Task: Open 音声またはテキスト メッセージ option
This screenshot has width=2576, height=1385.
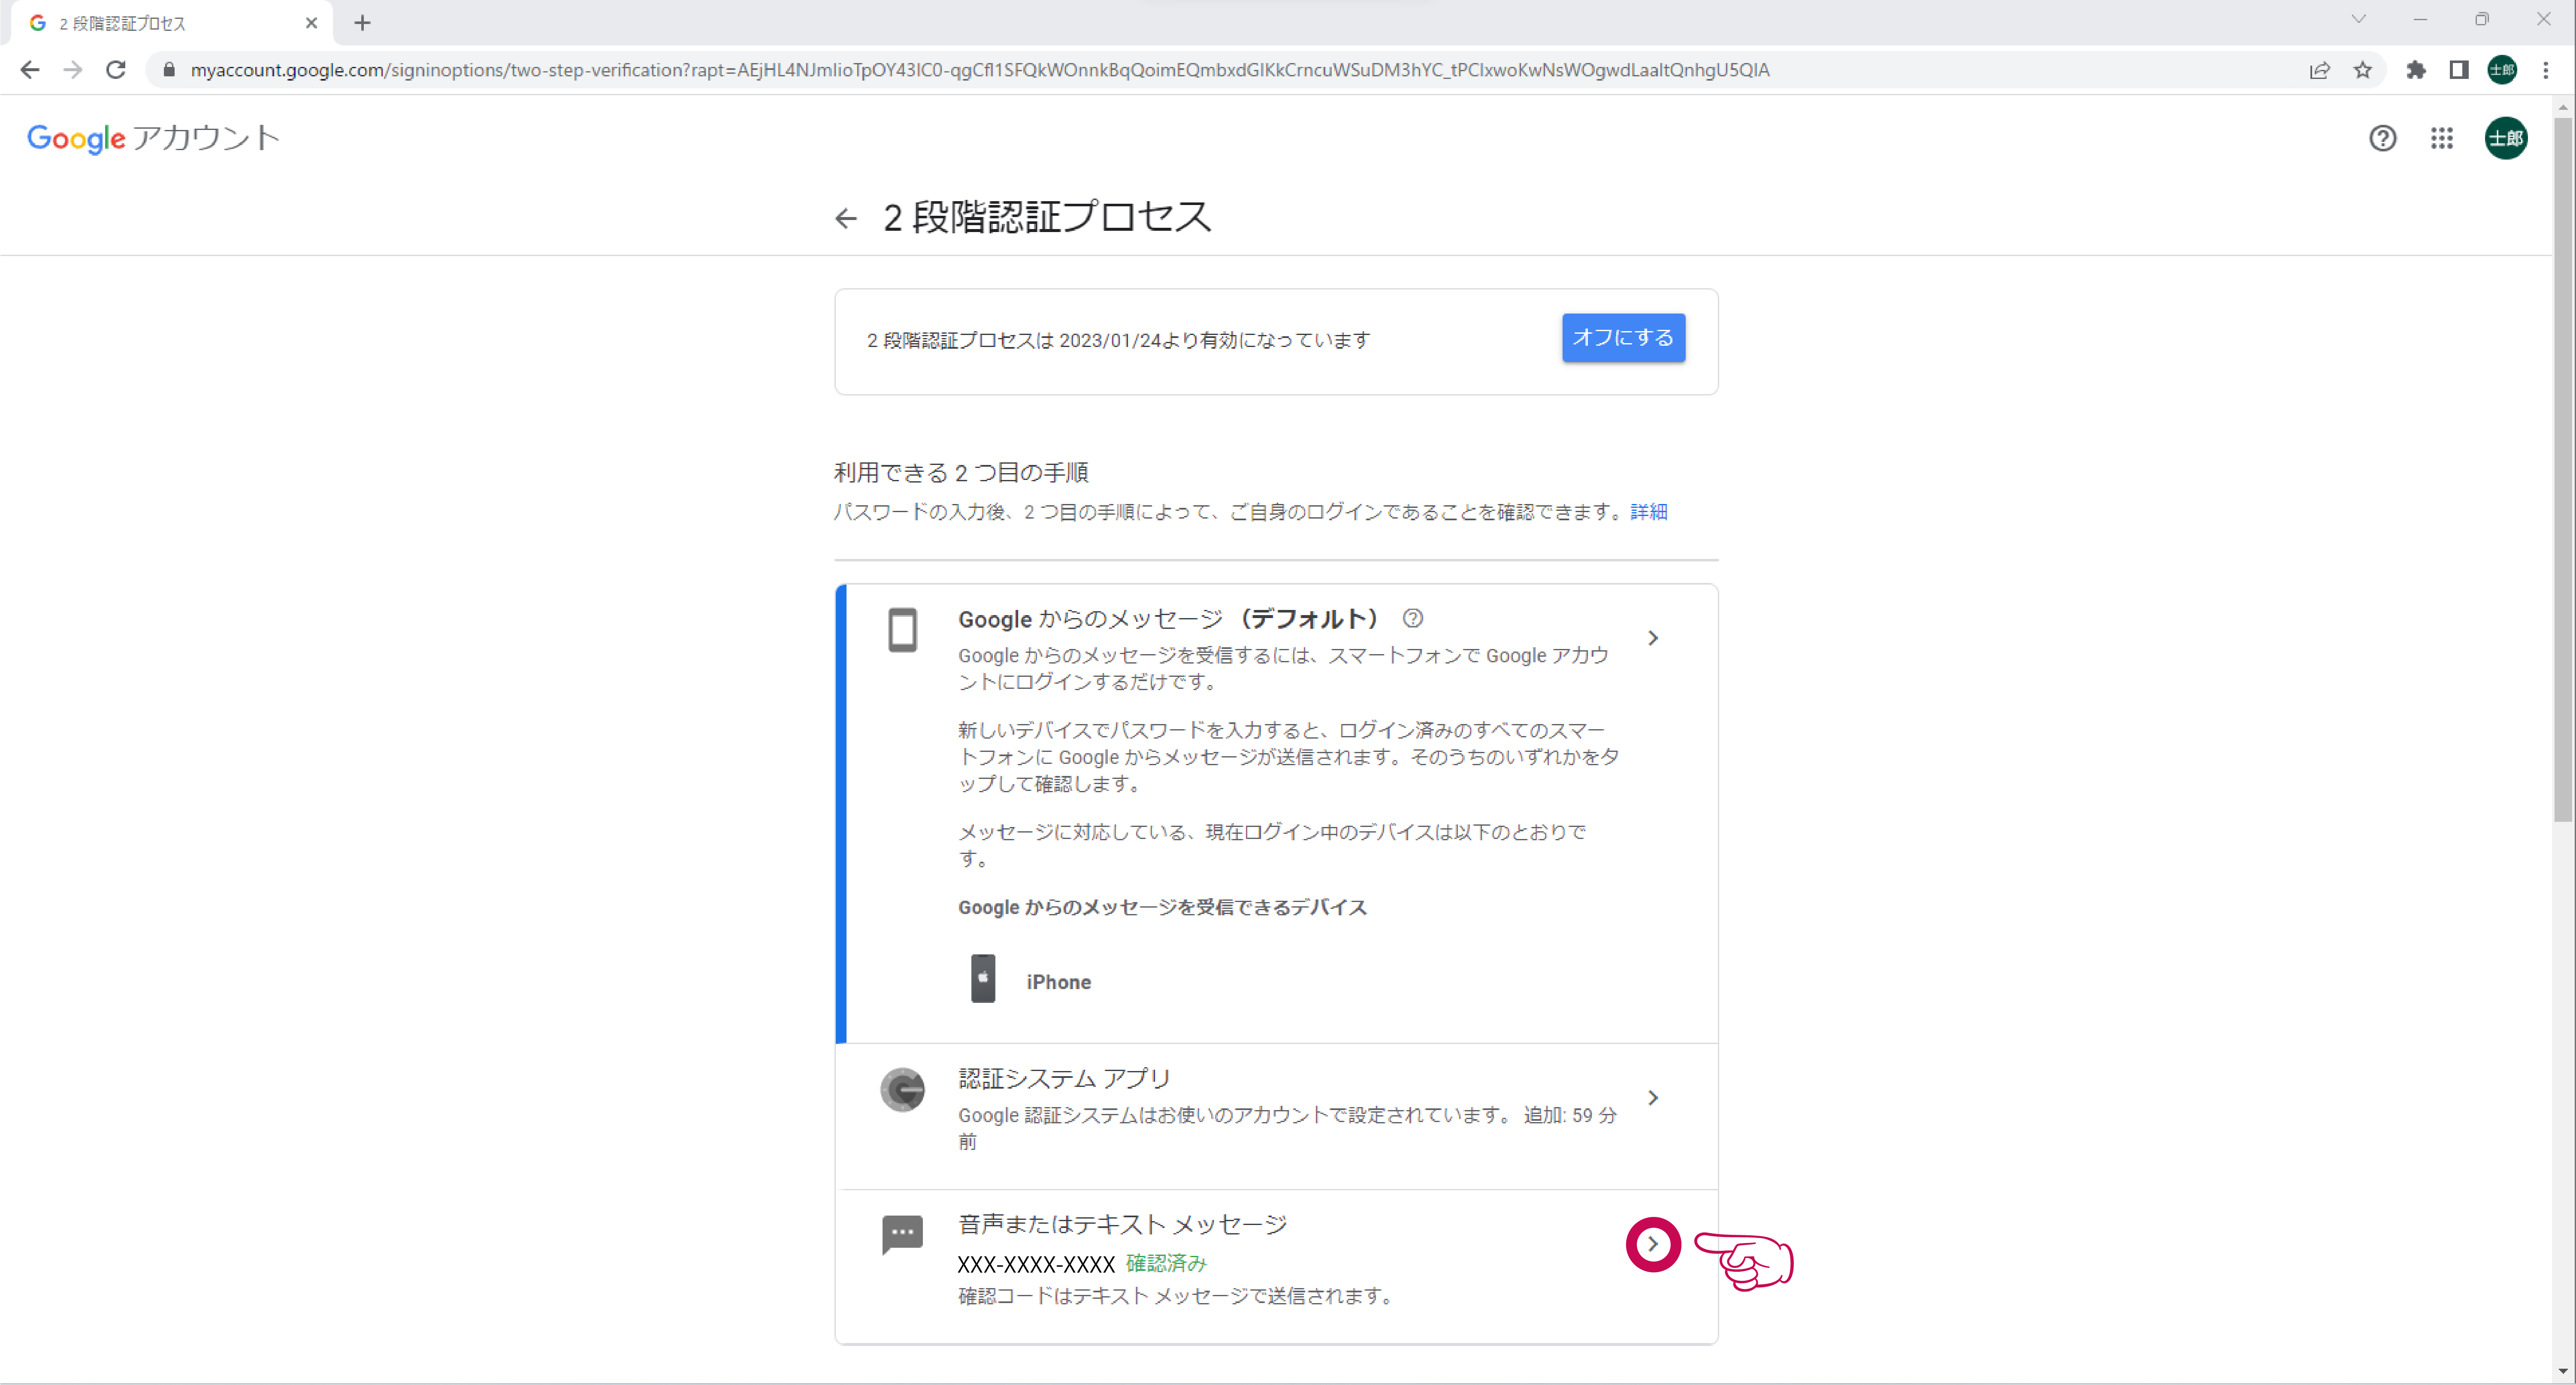Action: pyautogui.click(x=1277, y=1266)
